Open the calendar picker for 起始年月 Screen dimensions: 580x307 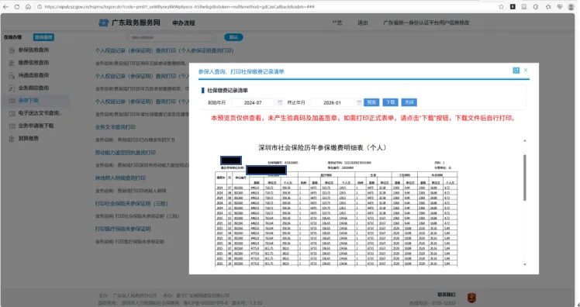280,102
